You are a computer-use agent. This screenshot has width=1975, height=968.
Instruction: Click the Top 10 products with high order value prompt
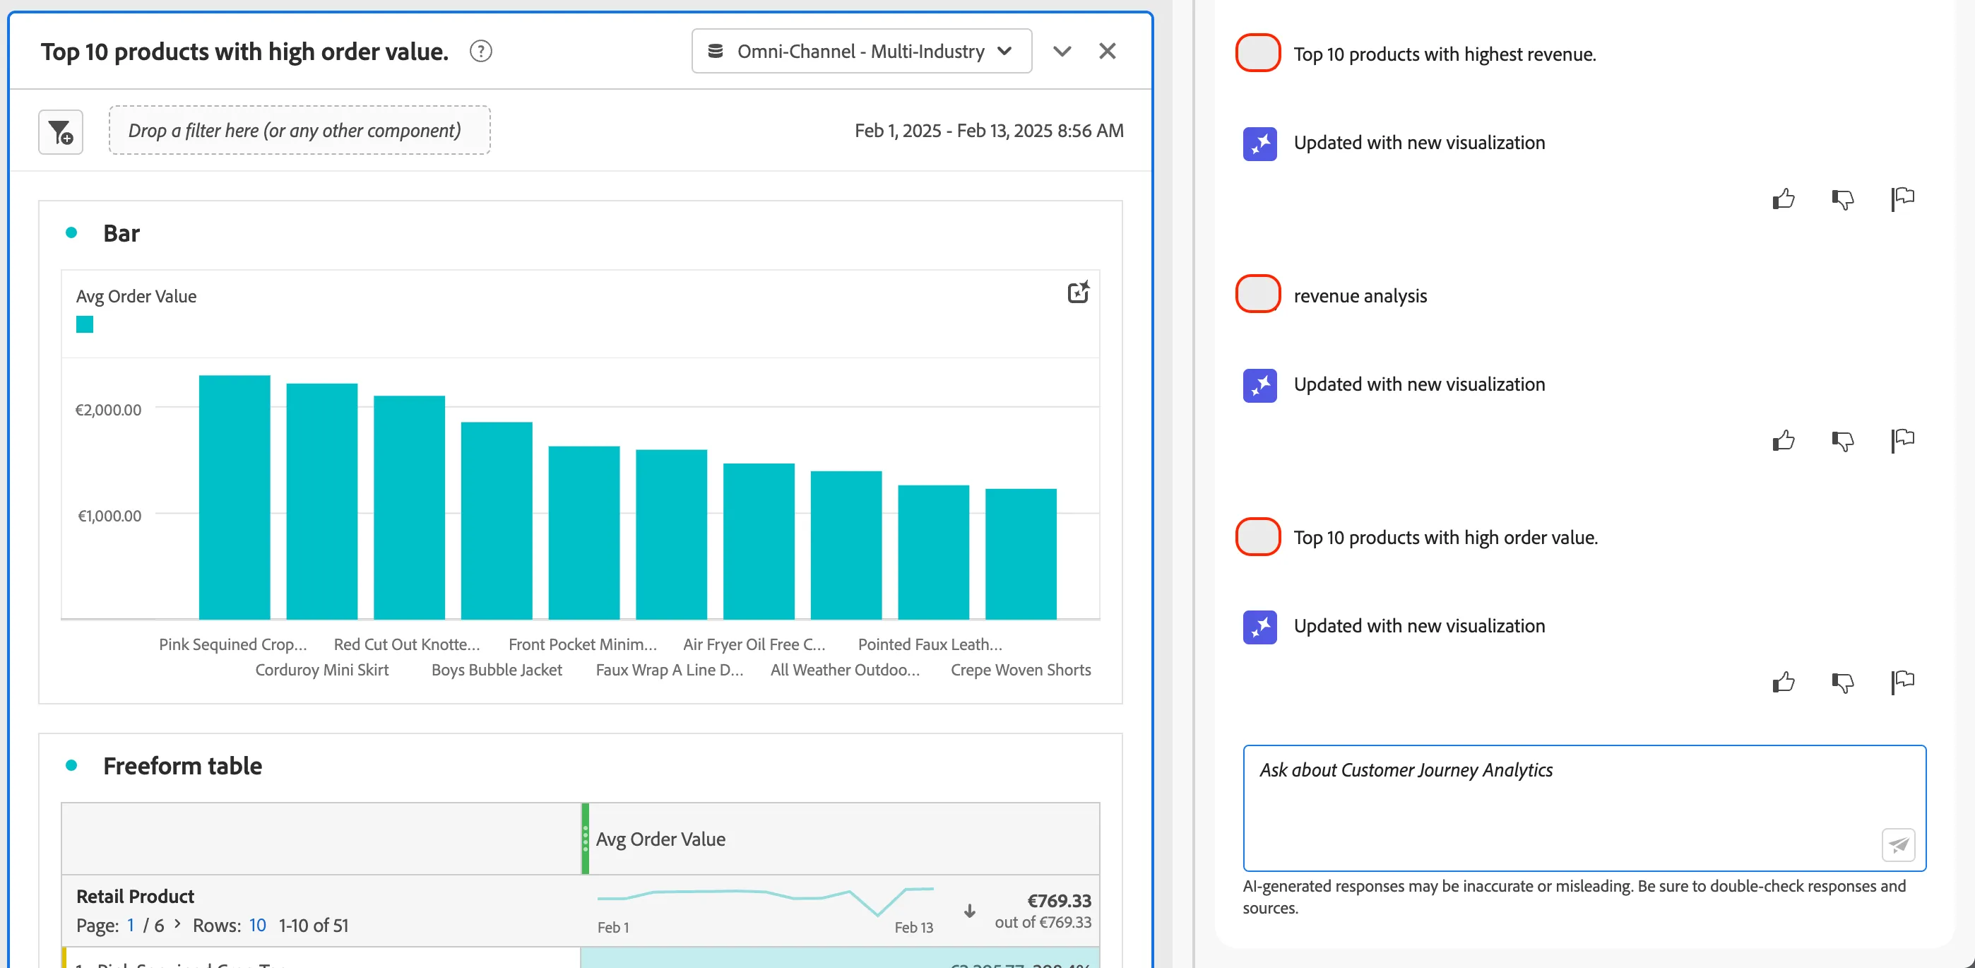pyautogui.click(x=1445, y=537)
